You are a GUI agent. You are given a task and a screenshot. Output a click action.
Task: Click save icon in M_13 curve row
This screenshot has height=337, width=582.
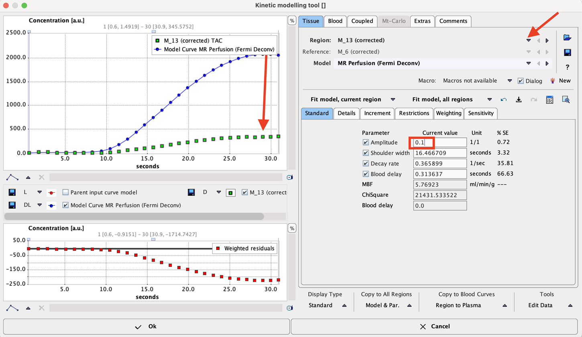(x=192, y=192)
